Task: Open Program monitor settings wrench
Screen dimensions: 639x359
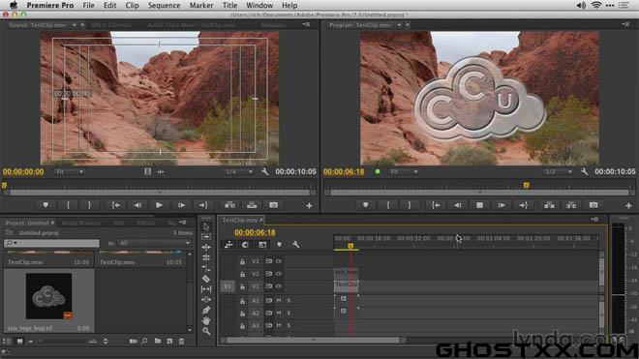Action: tap(585, 171)
